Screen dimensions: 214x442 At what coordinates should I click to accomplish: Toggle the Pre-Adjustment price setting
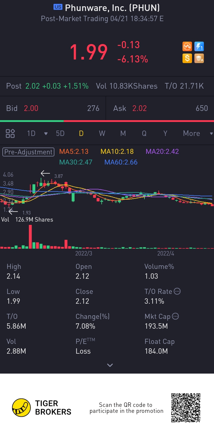pyautogui.click(x=29, y=152)
